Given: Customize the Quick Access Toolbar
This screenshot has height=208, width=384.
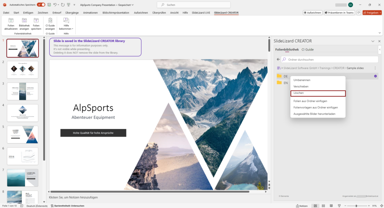Looking at the screenshot, I should pyautogui.click(x=74, y=5).
